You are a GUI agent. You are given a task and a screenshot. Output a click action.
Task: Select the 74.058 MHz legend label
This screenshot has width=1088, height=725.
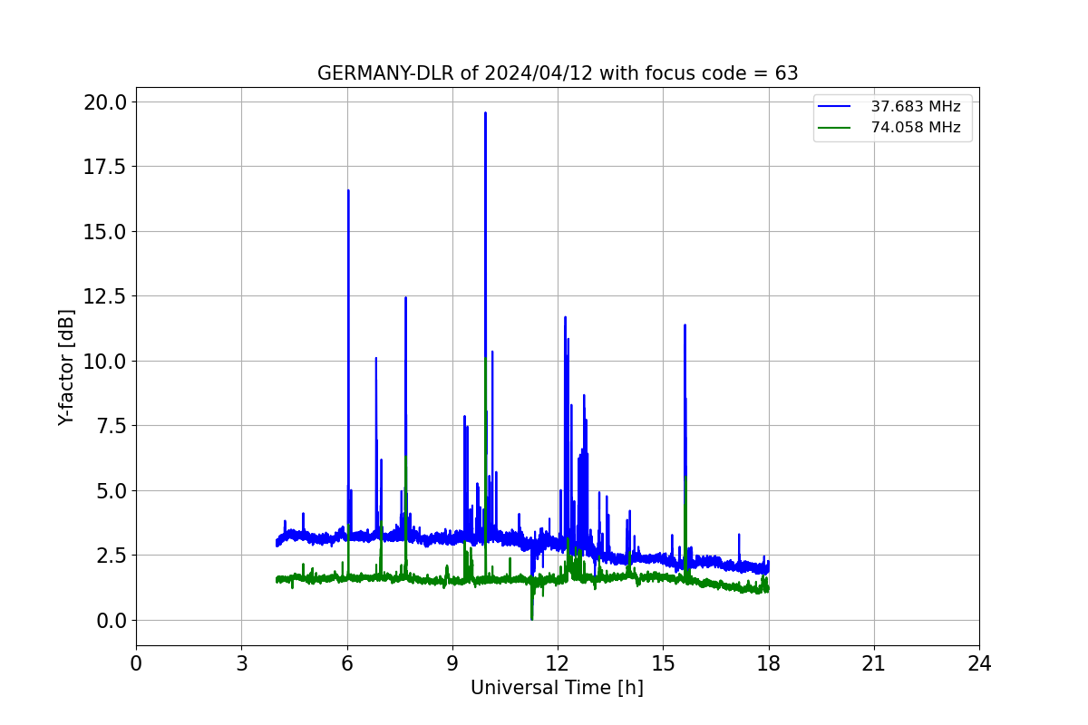pos(916,128)
